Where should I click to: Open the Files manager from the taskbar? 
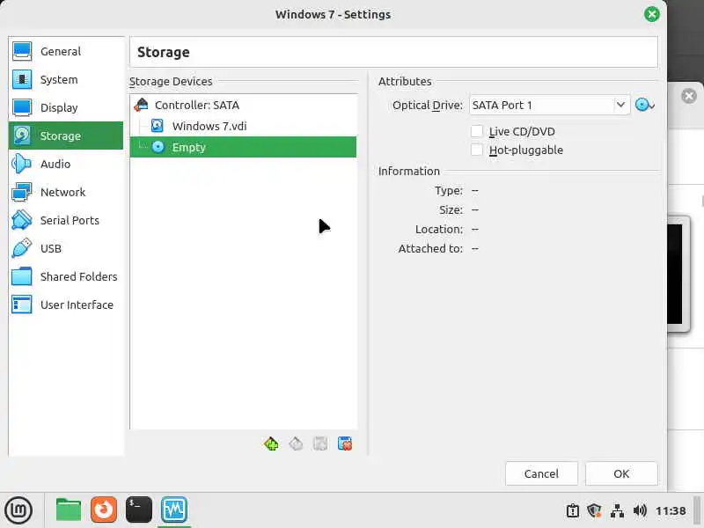coord(69,510)
